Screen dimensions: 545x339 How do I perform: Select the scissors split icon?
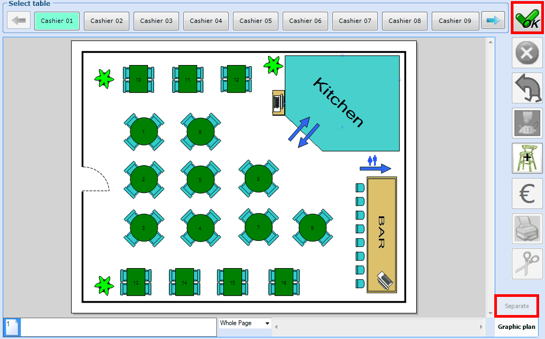pos(527,263)
